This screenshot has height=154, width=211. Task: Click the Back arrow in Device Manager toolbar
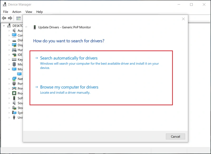pos(4,18)
